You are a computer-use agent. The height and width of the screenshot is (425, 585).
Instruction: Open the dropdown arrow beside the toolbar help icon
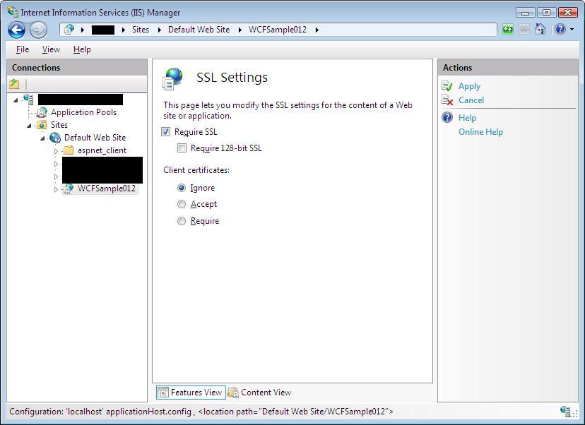tap(572, 29)
